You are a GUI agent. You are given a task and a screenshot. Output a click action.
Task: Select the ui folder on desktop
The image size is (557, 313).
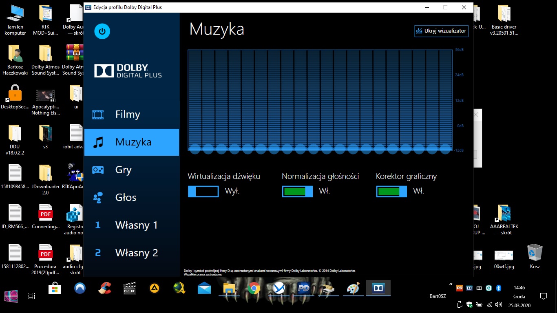pyautogui.click(x=76, y=97)
